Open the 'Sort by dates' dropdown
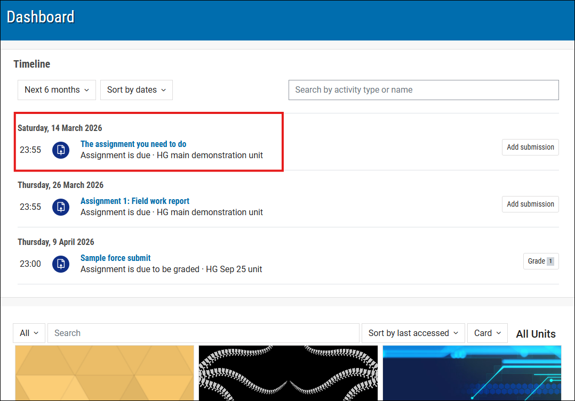This screenshot has height=401, width=575. pos(137,90)
